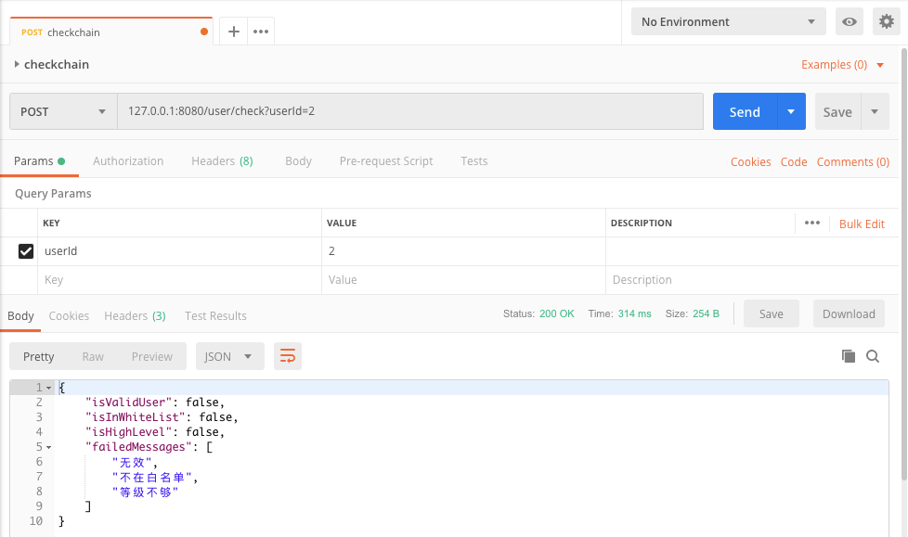
Task: Click the "isHighLevel" line in response
Action: 155,432
